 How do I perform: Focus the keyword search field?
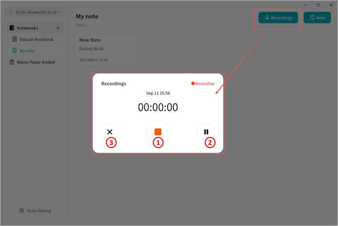[38, 12]
